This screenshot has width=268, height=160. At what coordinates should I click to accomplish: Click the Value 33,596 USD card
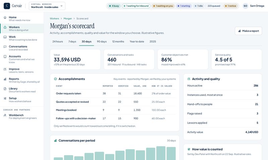[x=75, y=60]
